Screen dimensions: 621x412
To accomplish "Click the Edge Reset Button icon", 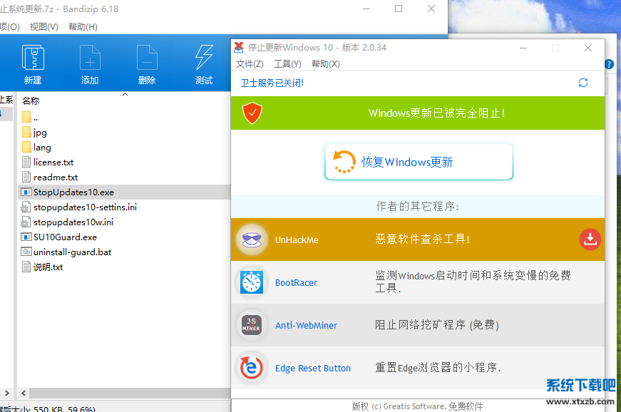I will (x=251, y=368).
